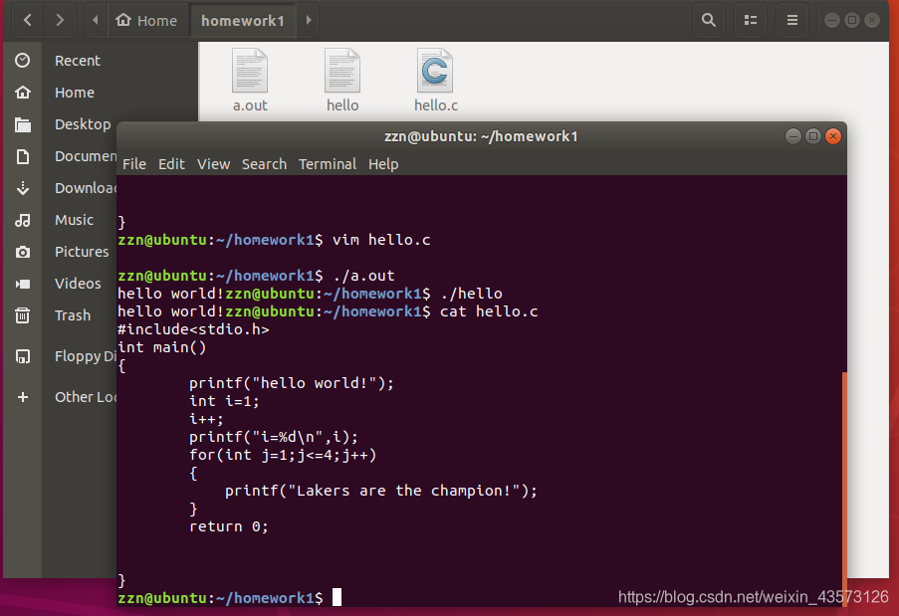This screenshot has width=899, height=616.
Task: Click the 'for(int j=1;j<=4;j++)' line
Action: (283, 455)
